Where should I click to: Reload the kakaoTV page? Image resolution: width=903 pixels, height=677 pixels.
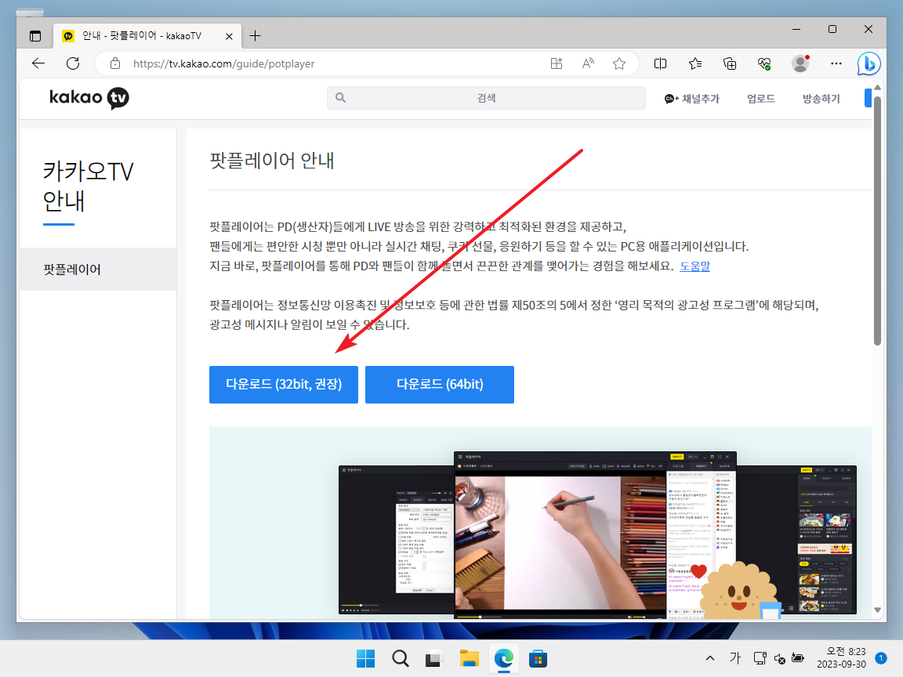click(73, 63)
